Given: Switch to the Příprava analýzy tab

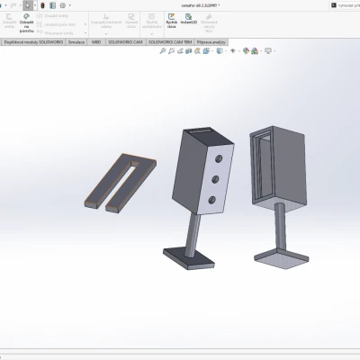Looking at the screenshot, I should (211, 42).
